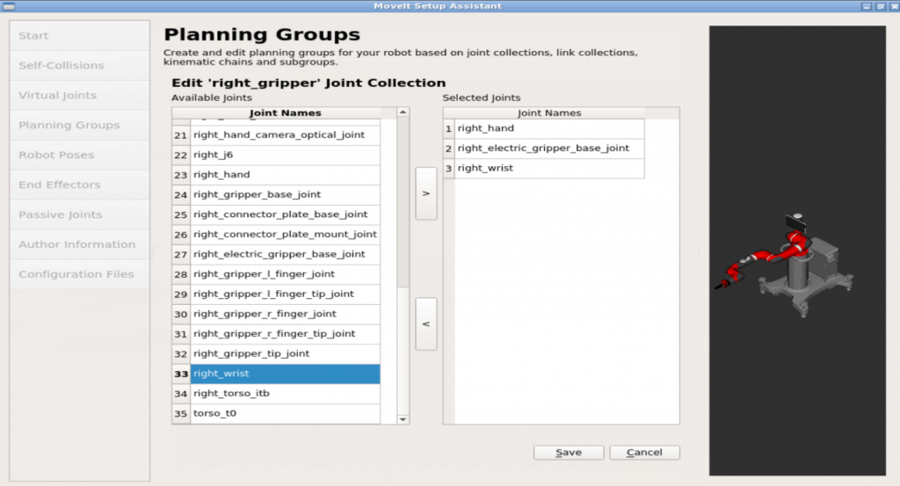
Task: Switch to End Effectors section
Action: (x=79, y=185)
